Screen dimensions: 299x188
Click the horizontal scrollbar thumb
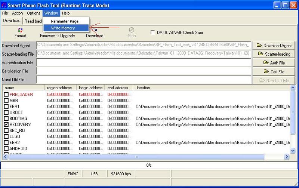tap(136, 157)
